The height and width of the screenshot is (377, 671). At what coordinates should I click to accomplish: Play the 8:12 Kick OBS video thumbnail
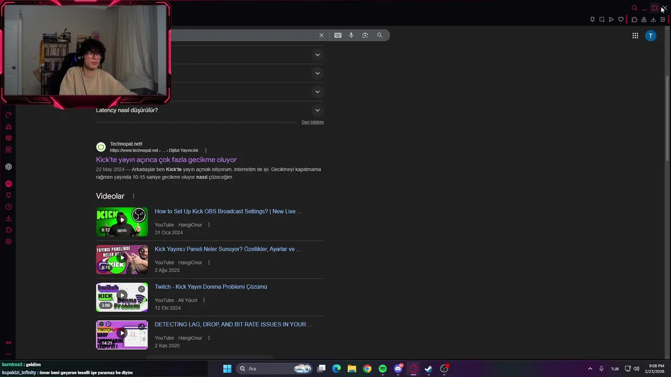coord(122,222)
